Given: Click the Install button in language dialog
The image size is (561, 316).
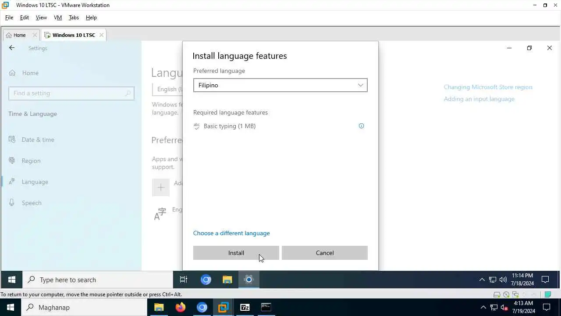Looking at the screenshot, I should point(236,253).
